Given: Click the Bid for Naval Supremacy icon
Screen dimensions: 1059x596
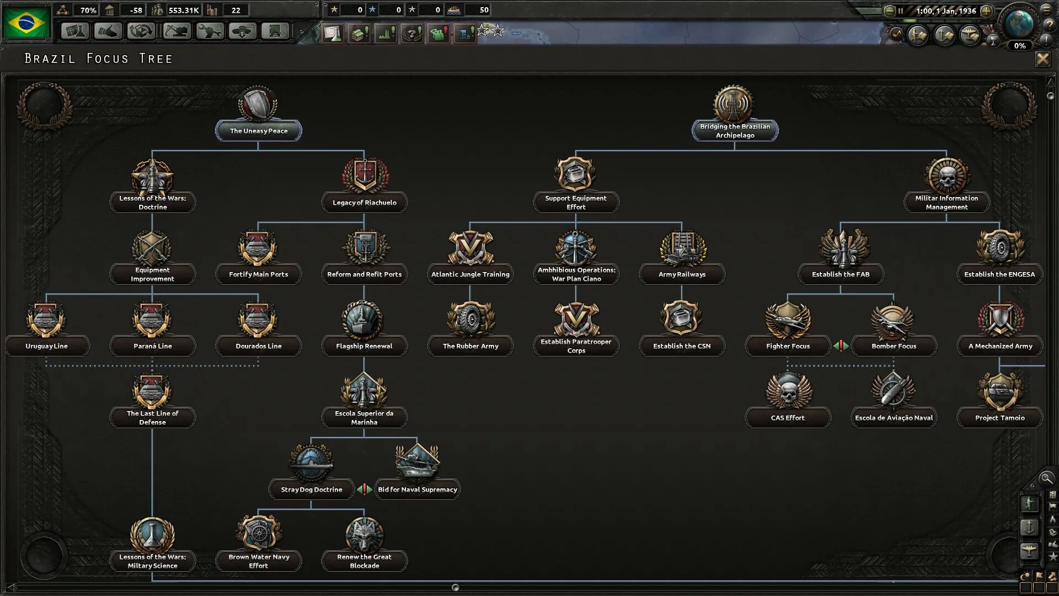Looking at the screenshot, I should coord(417,462).
